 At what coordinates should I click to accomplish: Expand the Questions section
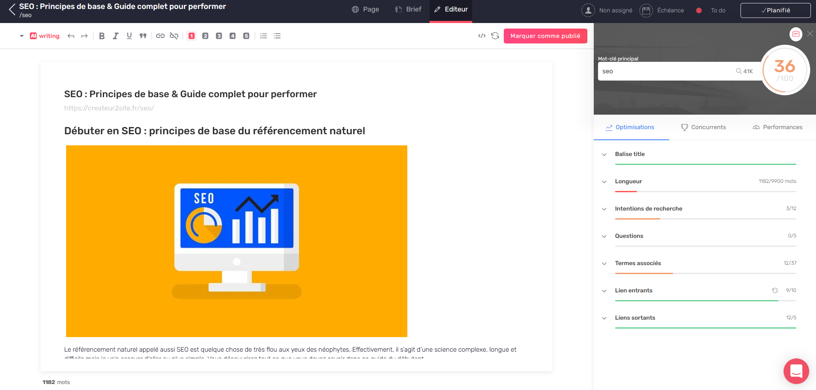604,236
